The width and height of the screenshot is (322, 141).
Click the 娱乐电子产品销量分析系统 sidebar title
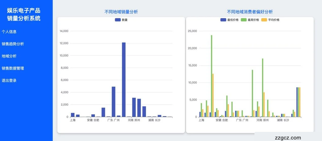coord(24,14)
